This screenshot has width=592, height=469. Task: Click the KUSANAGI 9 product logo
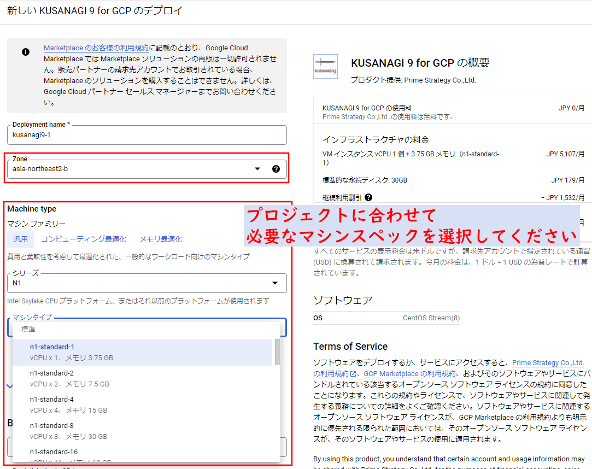(325, 67)
